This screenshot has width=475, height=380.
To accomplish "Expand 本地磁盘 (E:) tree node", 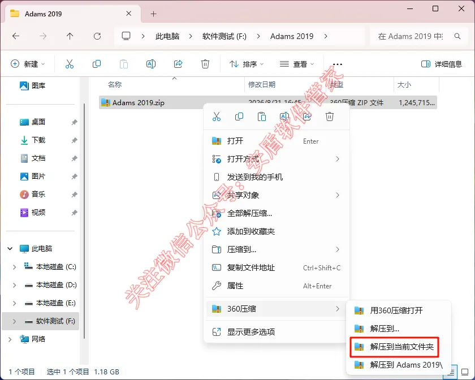I will (14, 303).
